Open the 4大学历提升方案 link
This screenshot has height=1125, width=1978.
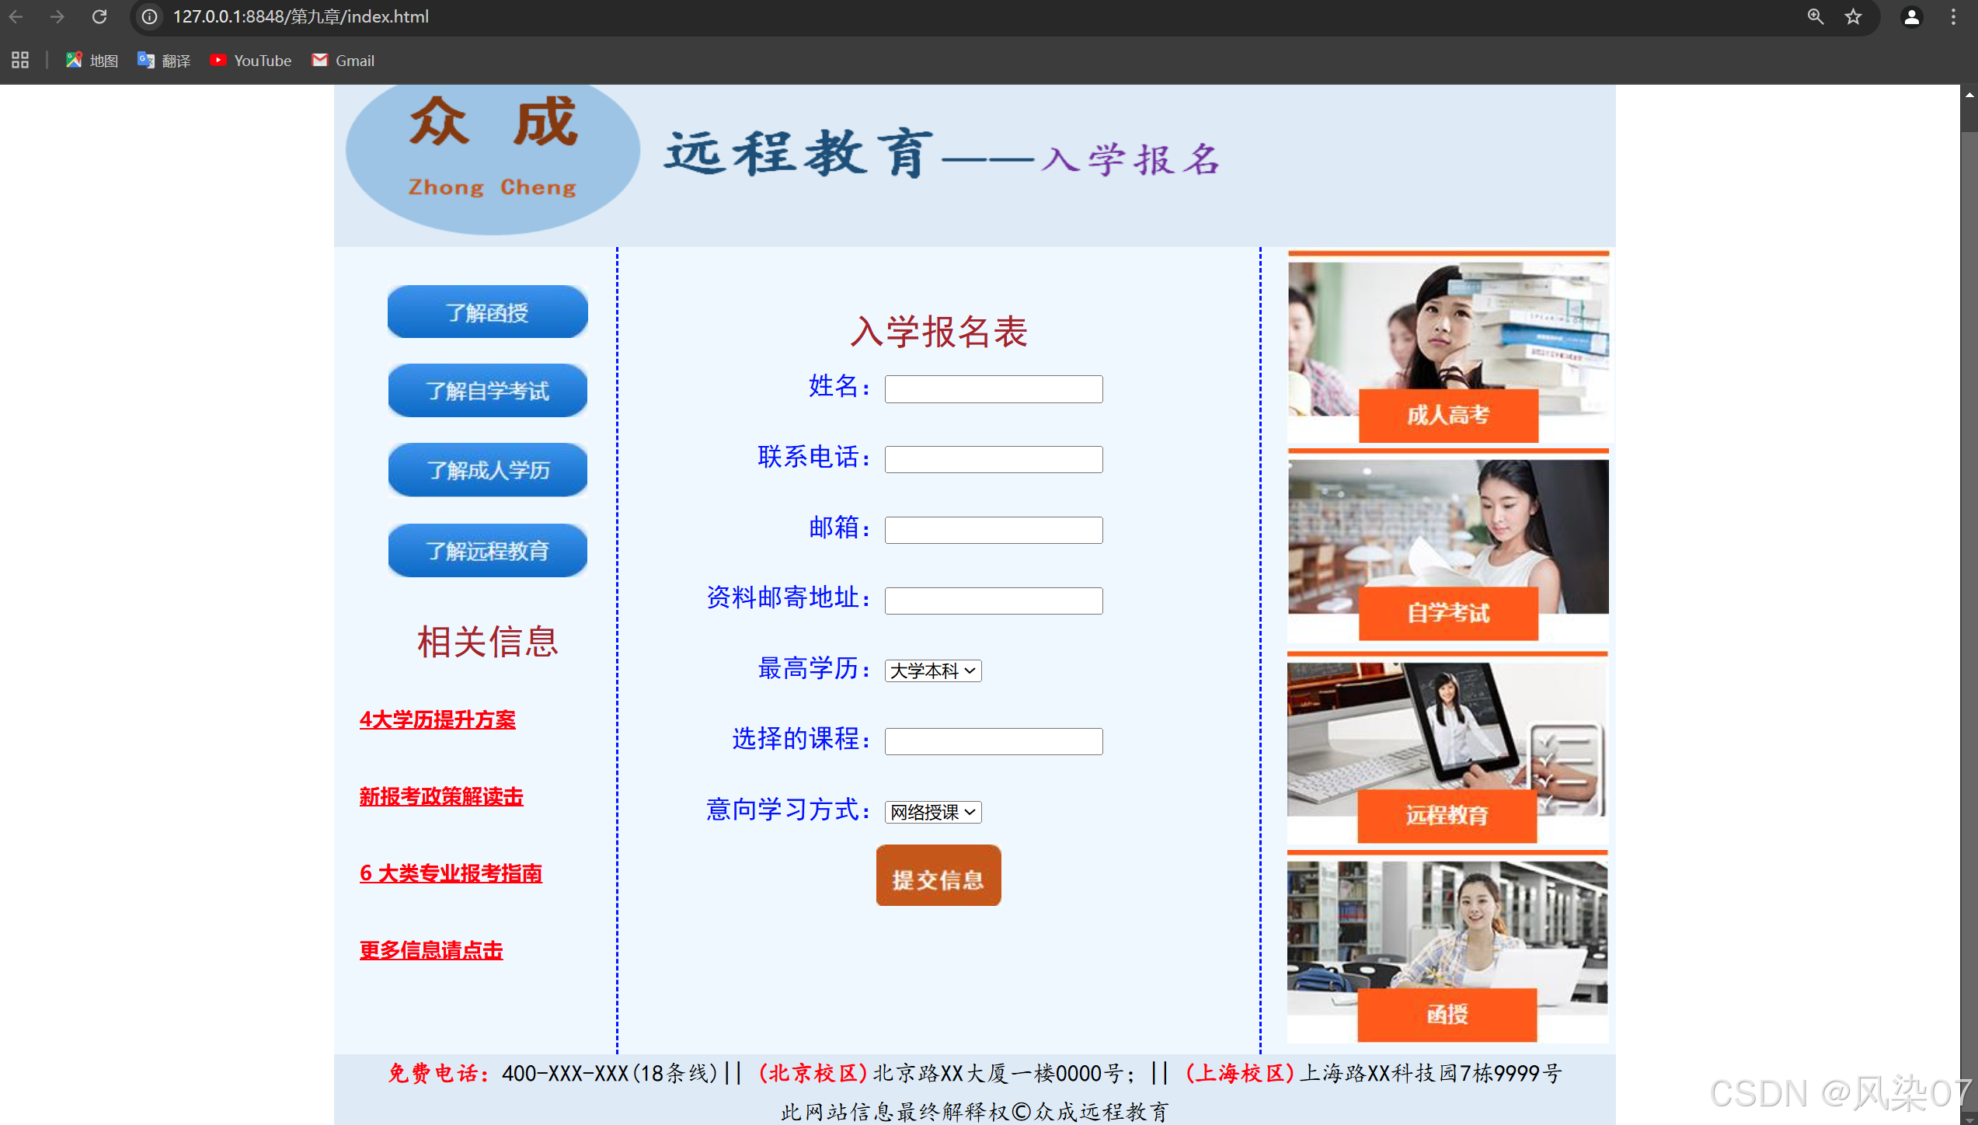[x=437, y=719]
